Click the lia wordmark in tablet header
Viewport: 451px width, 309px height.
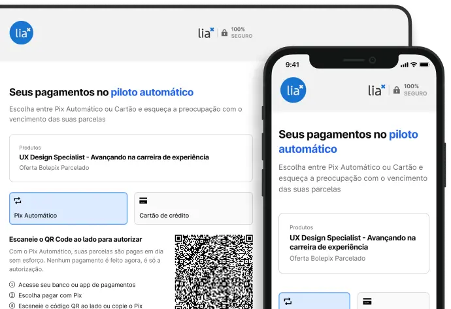tap(206, 33)
